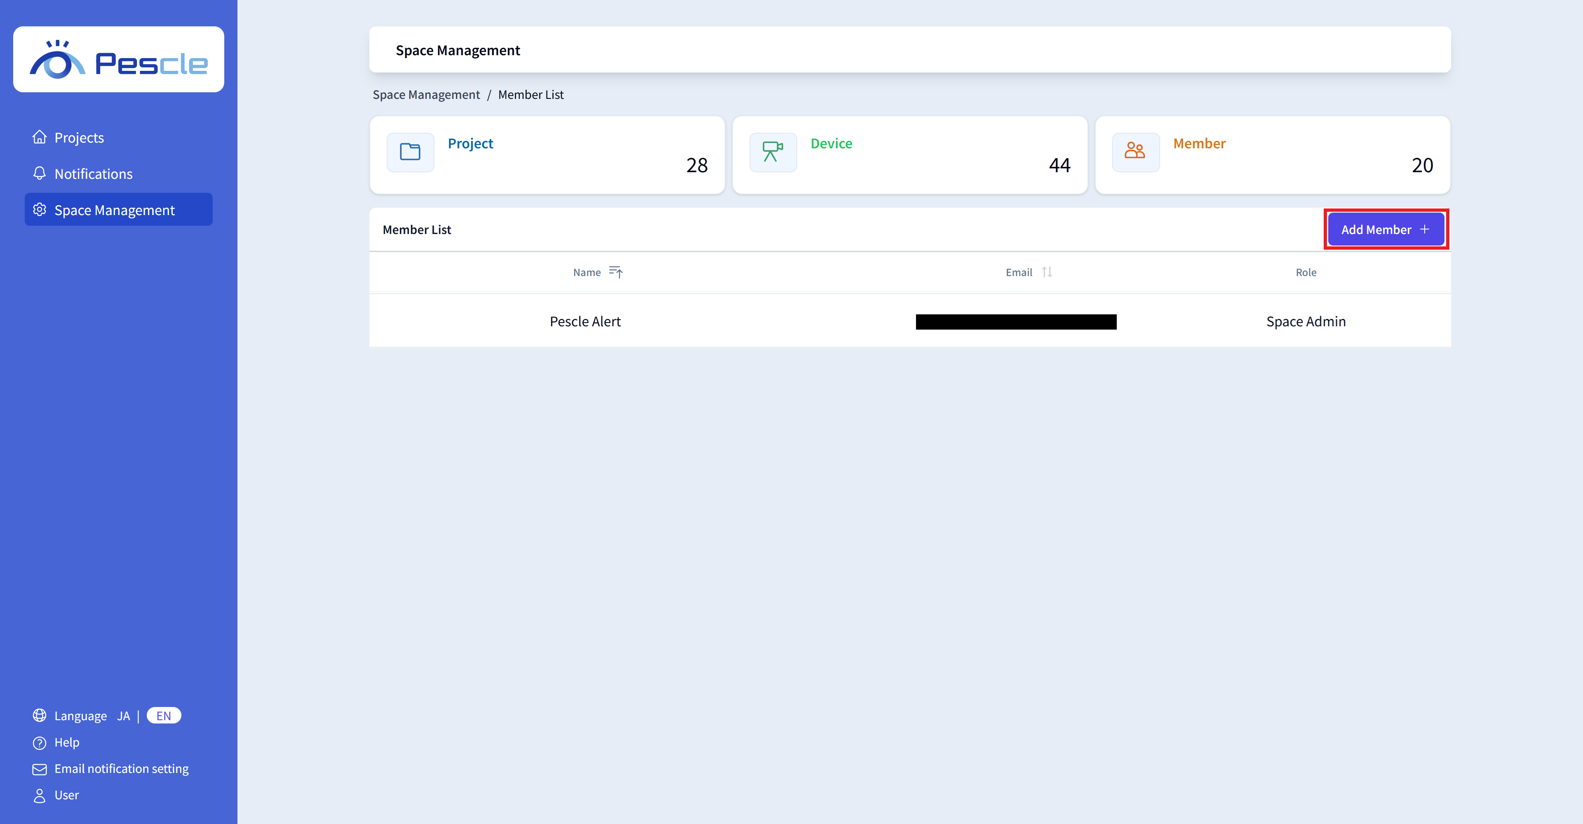The image size is (1583, 824).
Task: Click the Device camera icon
Action: click(773, 152)
